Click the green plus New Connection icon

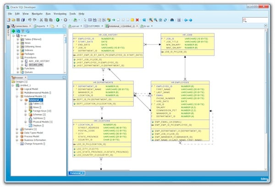coord(13,31)
